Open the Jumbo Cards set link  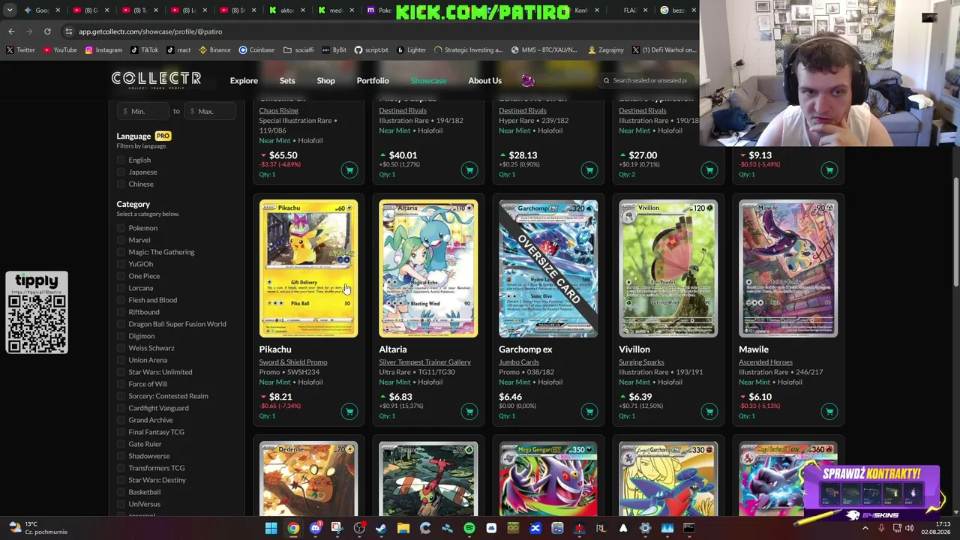(519, 362)
